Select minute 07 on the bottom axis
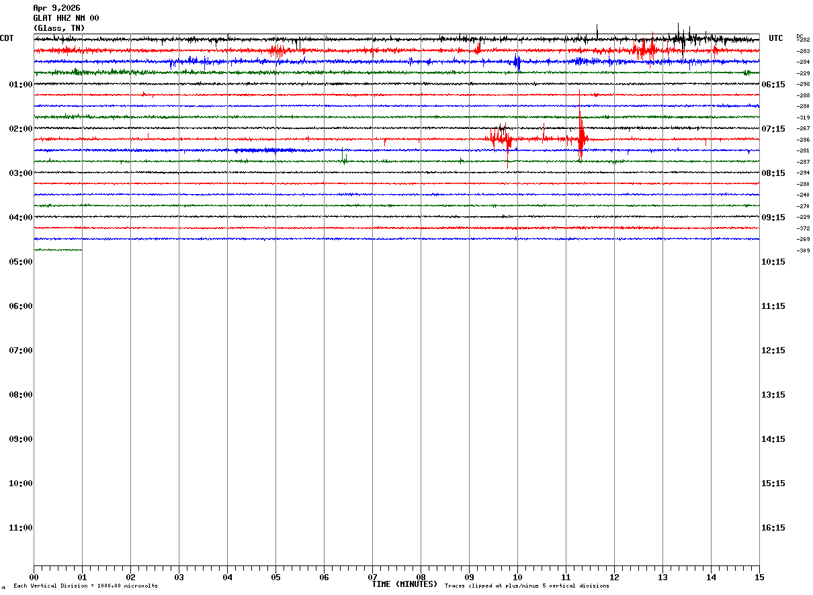This screenshot has height=595, width=813. [372, 577]
